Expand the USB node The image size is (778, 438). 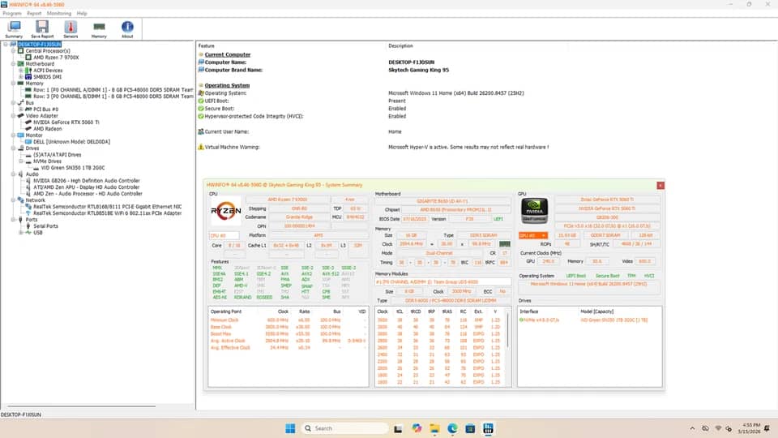click(21, 232)
